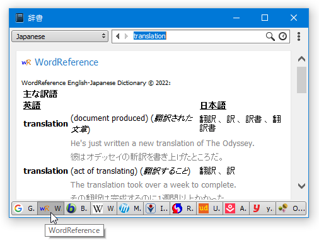The image size is (319, 243).
Task: Switch to the Google source tab
Action: pyautogui.click(x=25, y=208)
